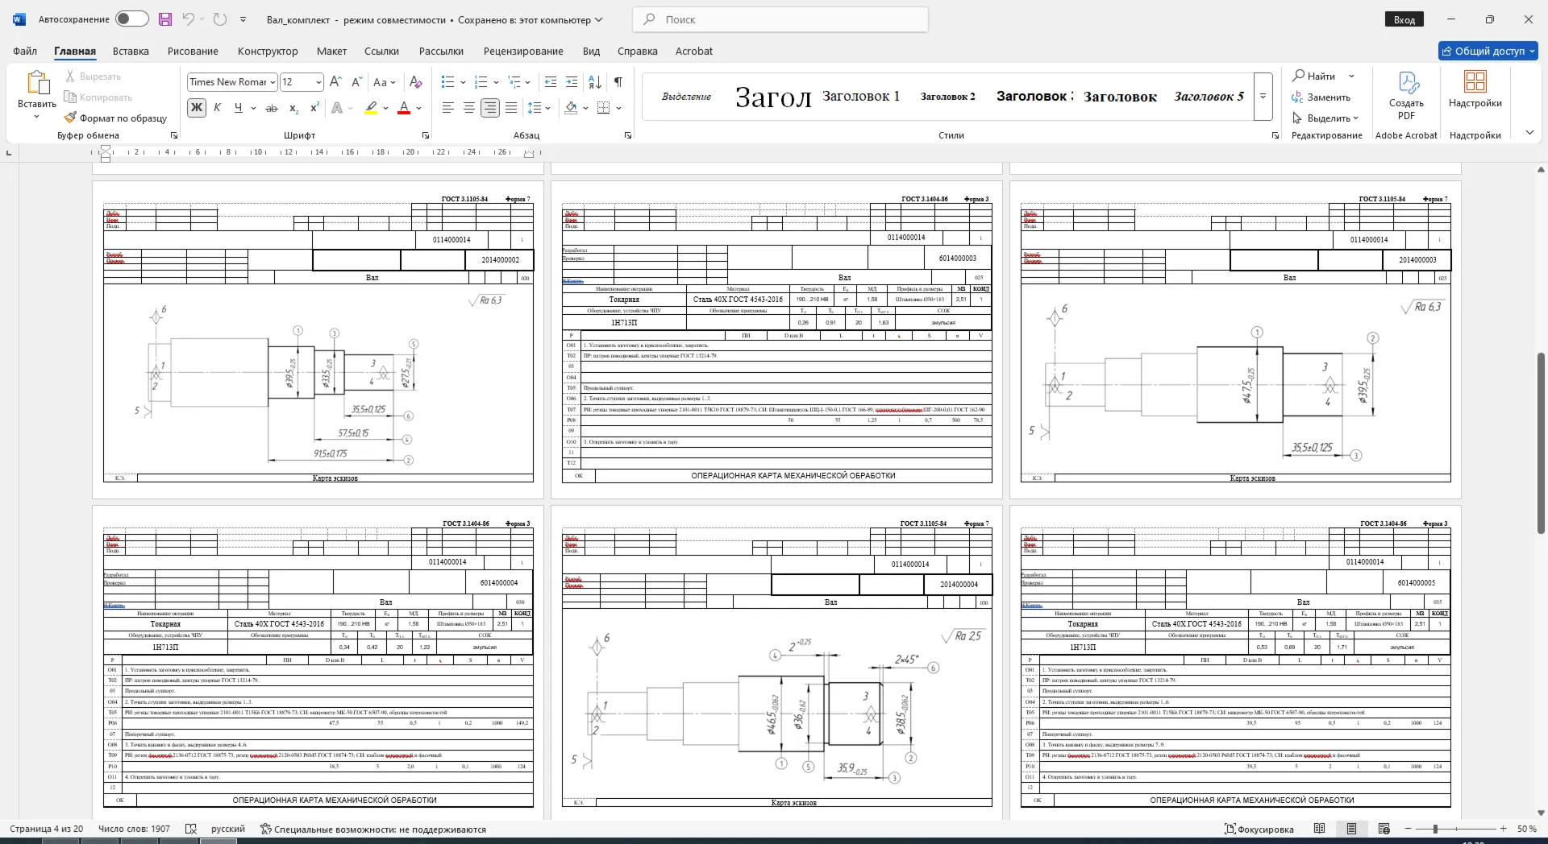Click the Format Painter brush icon
Screen dimensions: 1548x844
point(71,118)
